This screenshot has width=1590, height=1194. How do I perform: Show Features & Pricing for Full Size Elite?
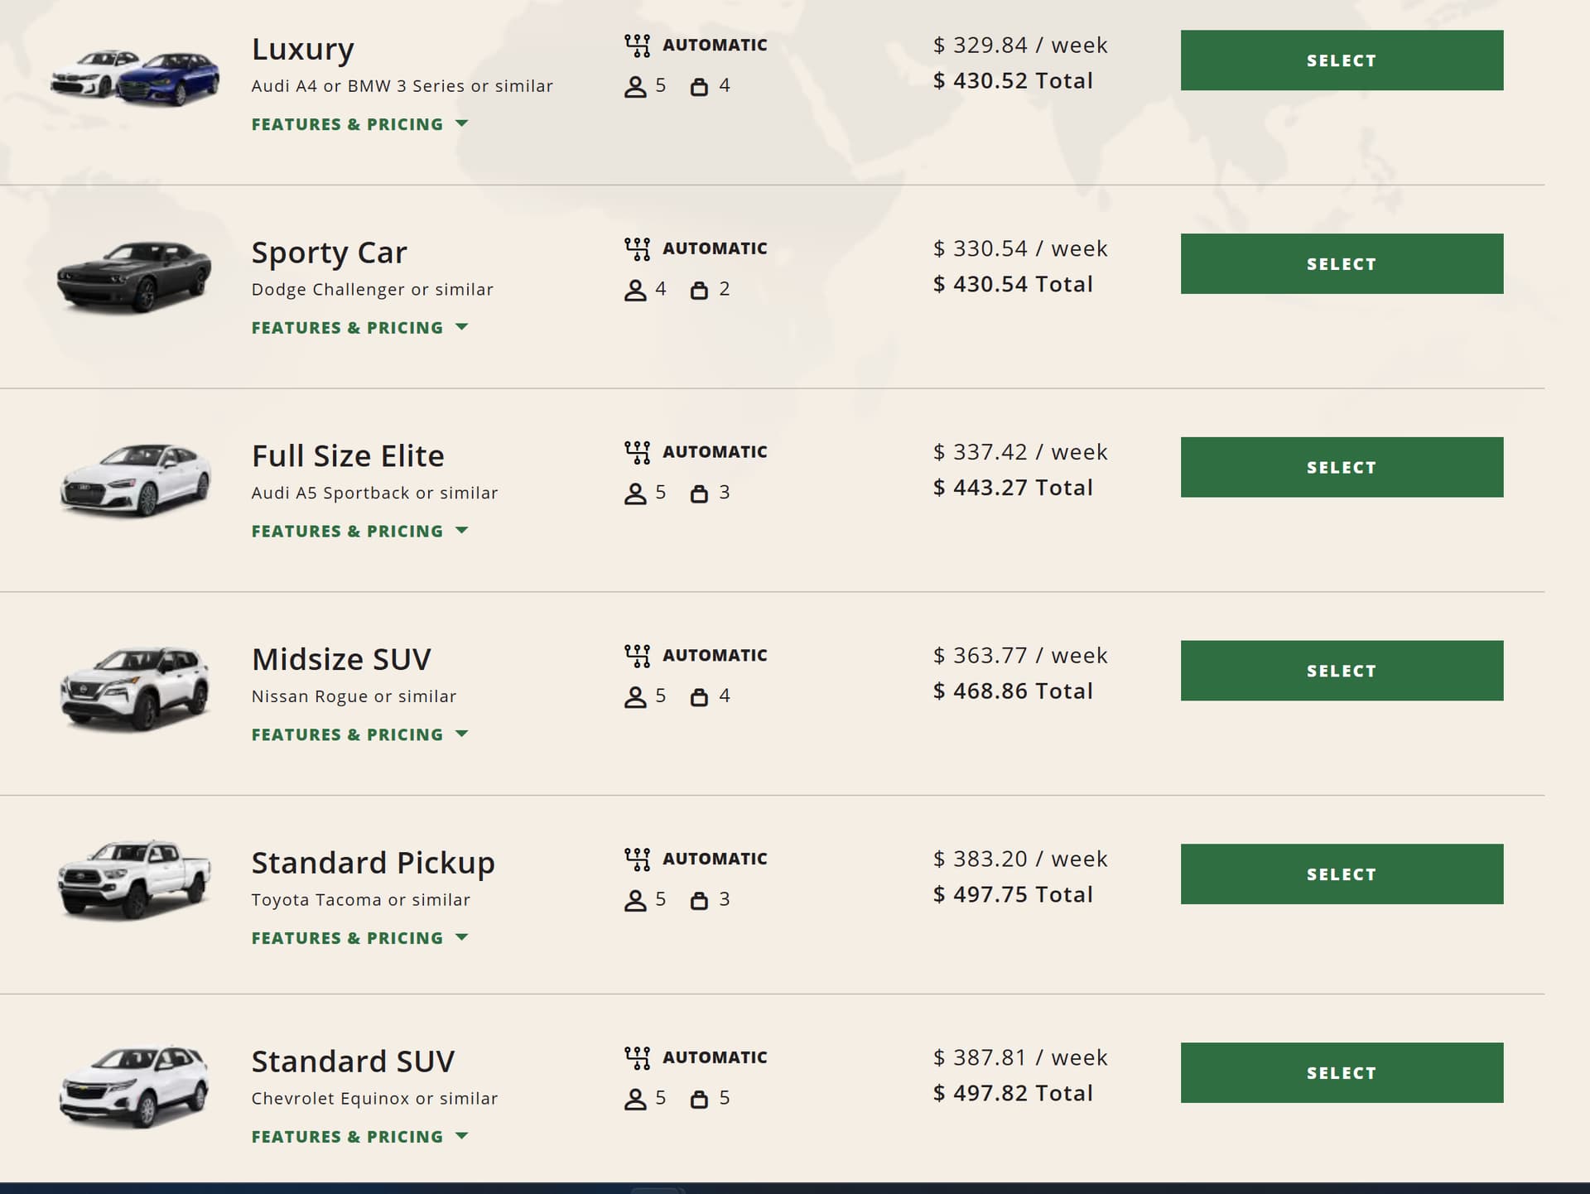tap(359, 532)
